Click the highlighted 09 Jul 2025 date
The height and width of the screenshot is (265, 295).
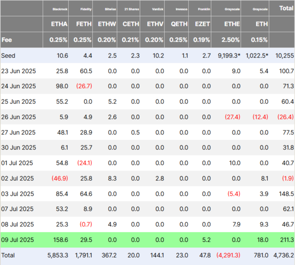pyautogui.click(x=17, y=240)
